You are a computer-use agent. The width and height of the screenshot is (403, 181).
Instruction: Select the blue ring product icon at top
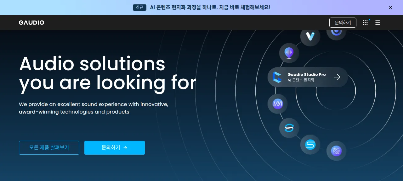(x=336, y=33)
